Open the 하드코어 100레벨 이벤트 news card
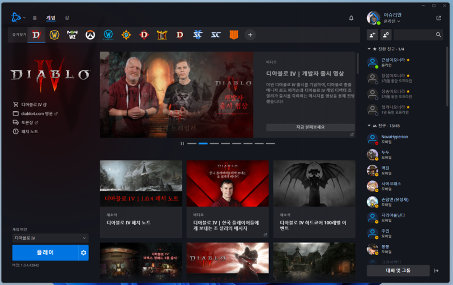The height and width of the screenshot is (285, 453). (314, 199)
